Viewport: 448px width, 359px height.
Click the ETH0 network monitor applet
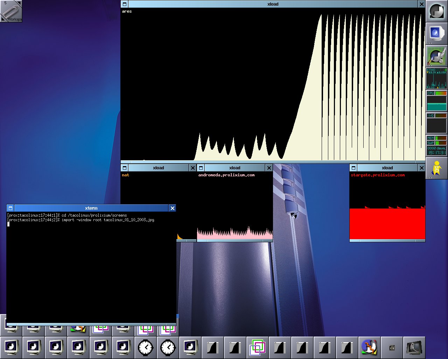[x=436, y=78]
